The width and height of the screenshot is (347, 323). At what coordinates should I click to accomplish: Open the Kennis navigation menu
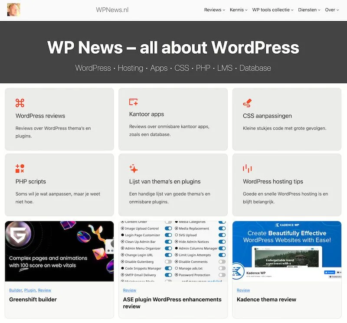click(x=239, y=10)
